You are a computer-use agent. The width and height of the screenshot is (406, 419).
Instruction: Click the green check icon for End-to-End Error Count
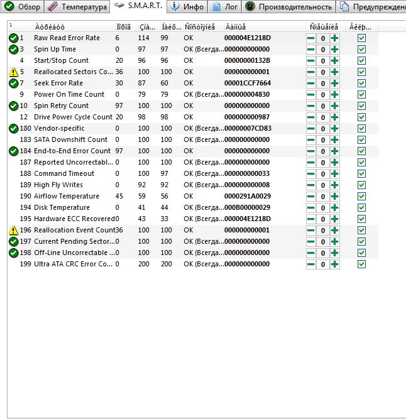click(13, 151)
